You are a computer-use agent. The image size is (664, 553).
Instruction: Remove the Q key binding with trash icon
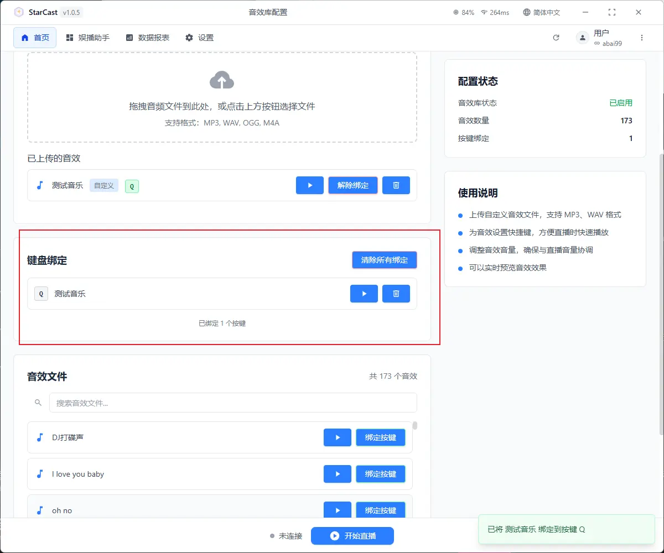point(396,294)
